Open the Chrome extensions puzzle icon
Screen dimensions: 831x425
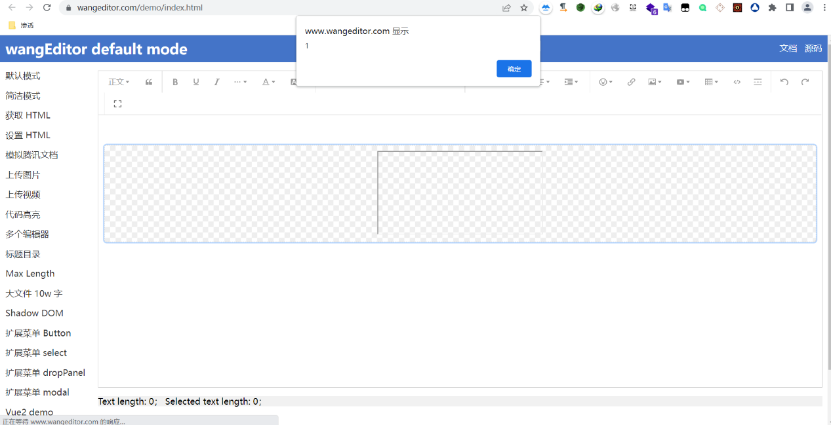click(773, 8)
